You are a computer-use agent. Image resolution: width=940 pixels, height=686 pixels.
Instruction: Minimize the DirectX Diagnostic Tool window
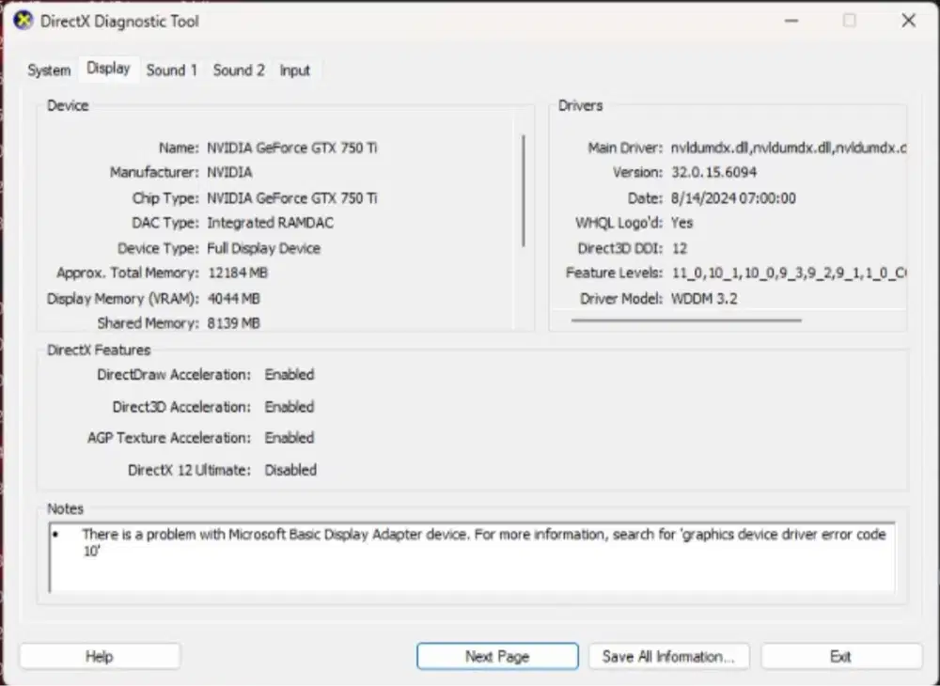(x=791, y=21)
